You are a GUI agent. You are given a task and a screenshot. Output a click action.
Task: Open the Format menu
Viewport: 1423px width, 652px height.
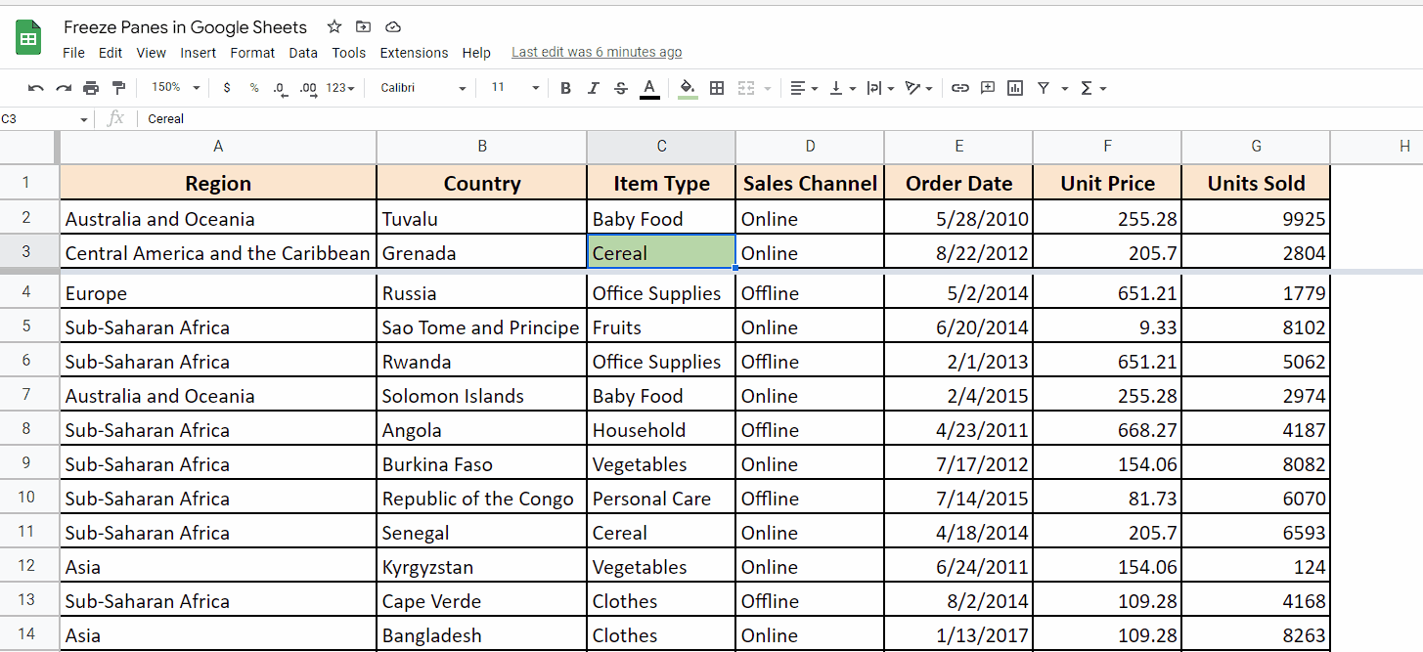tap(252, 53)
